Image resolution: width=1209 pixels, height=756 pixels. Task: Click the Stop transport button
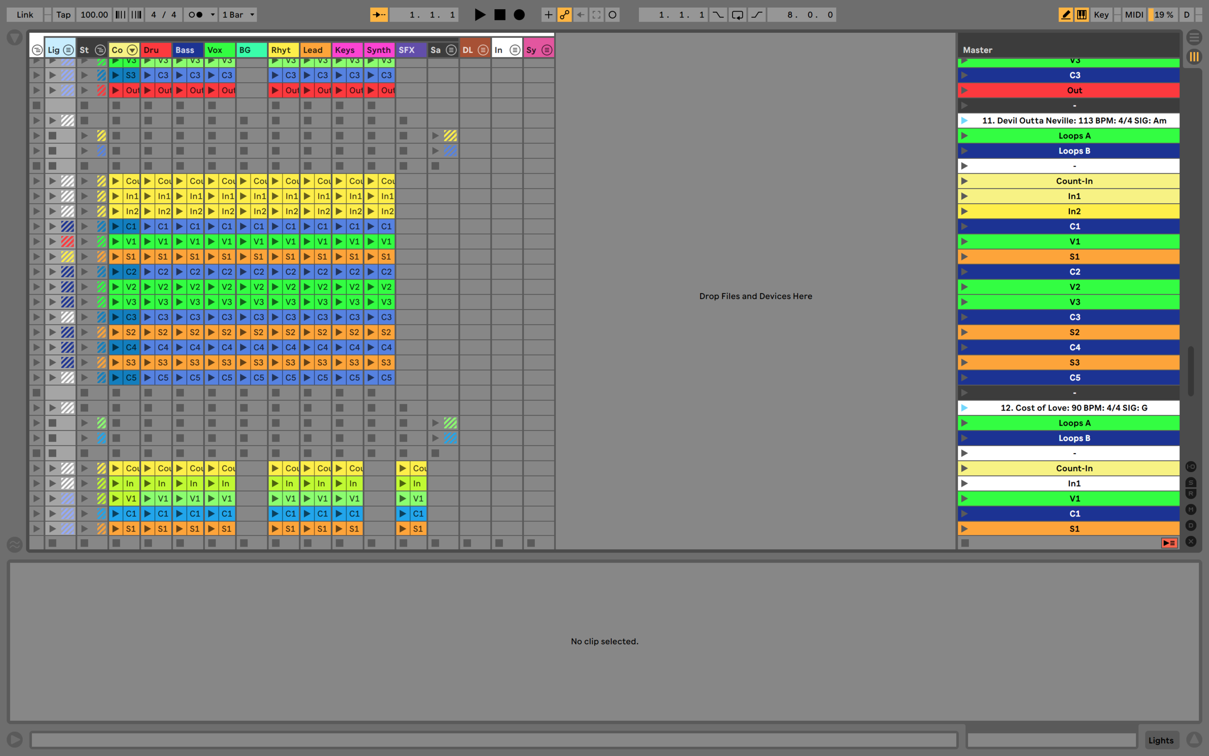click(499, 15)
